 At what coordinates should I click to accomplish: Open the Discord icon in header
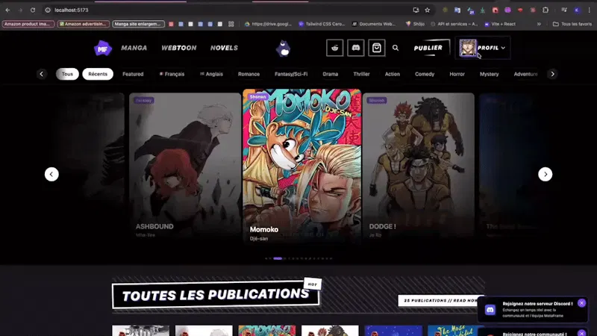click(356, 48)
